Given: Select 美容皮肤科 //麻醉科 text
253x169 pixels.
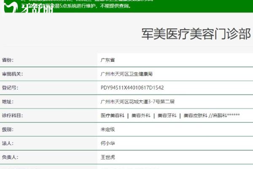Looking at the screenshot, I should [x=212, y=115].
